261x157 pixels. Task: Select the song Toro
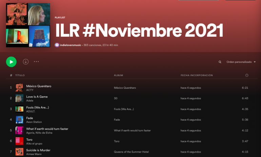point(29,140)
